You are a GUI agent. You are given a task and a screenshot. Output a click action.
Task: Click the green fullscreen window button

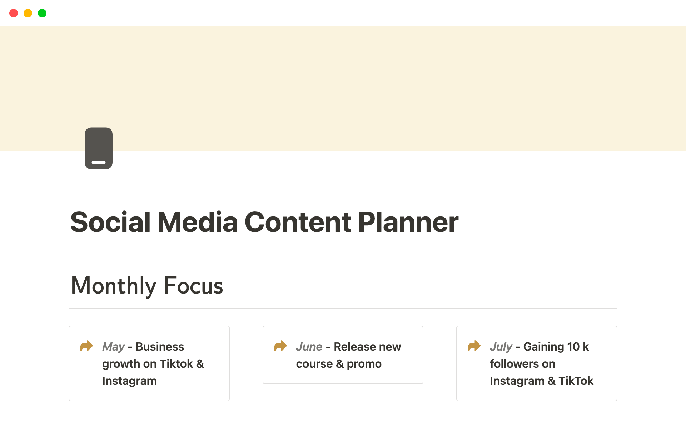42,13
